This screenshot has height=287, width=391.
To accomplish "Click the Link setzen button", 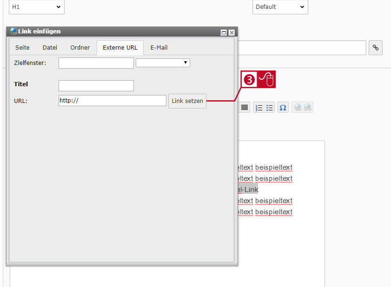I will [187, 101].
